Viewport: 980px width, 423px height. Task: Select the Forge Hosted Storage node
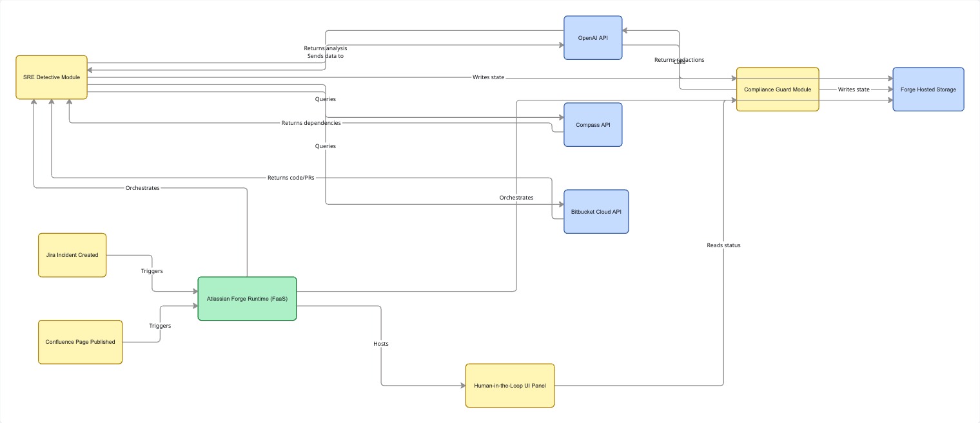coord(928,89)
